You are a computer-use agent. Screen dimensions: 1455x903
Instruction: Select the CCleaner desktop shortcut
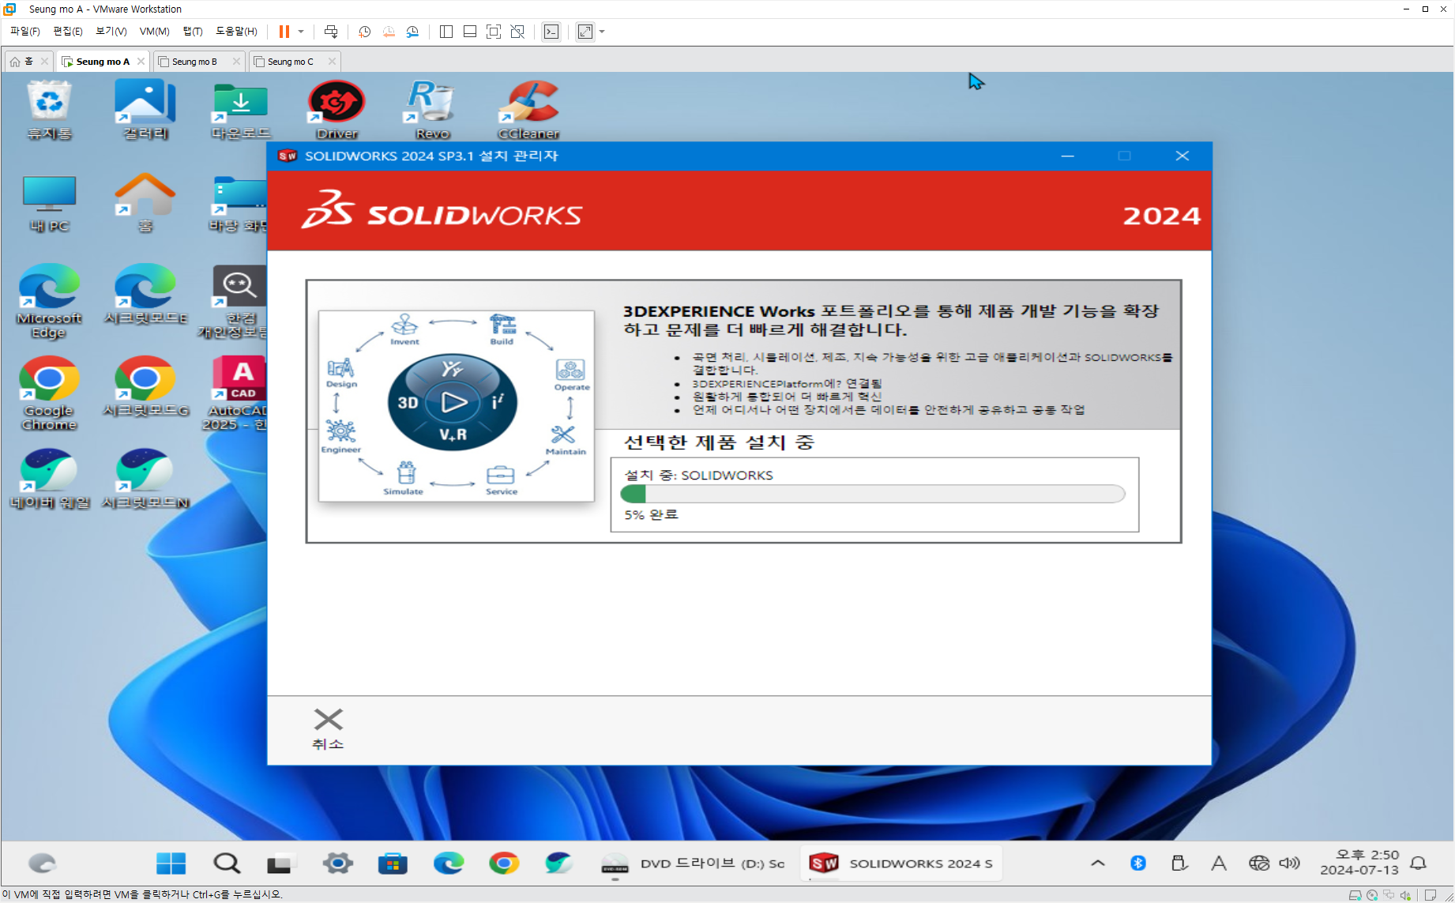tap(528, 111)
